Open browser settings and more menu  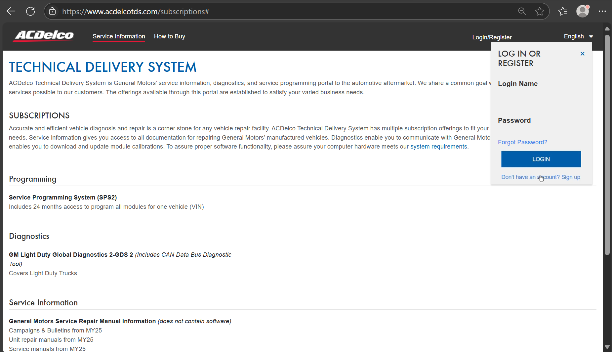[x=602, y=11]
